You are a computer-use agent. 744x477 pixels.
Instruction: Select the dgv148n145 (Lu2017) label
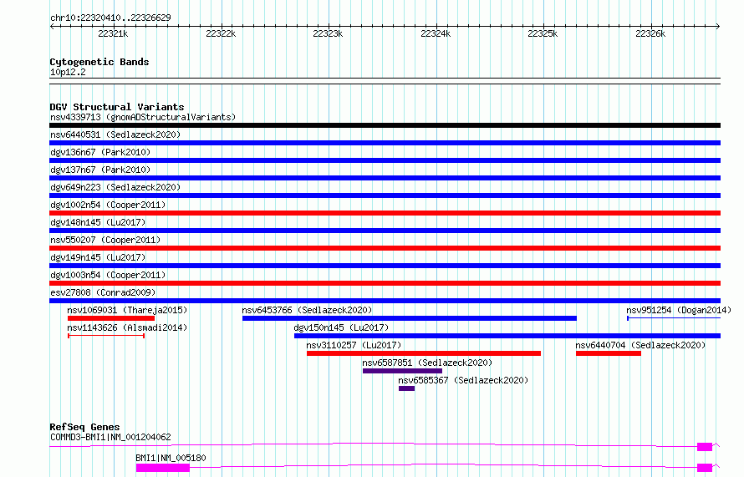click(98, 222)
